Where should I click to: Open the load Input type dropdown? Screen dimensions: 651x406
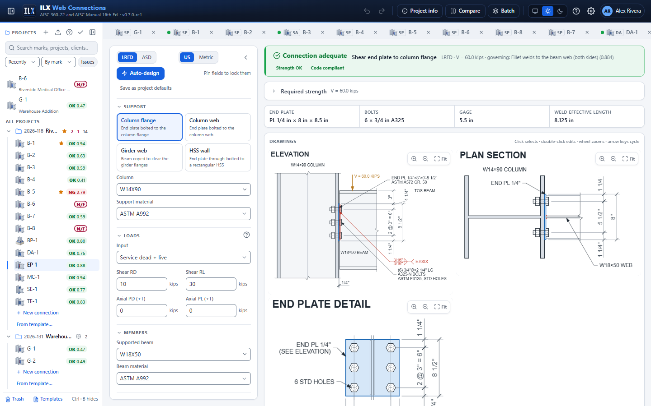click(x=184, y=258)
